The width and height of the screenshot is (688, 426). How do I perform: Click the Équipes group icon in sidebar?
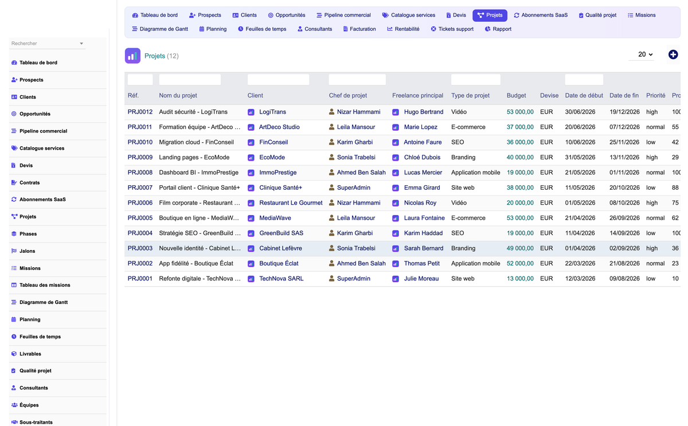[14, 405]
